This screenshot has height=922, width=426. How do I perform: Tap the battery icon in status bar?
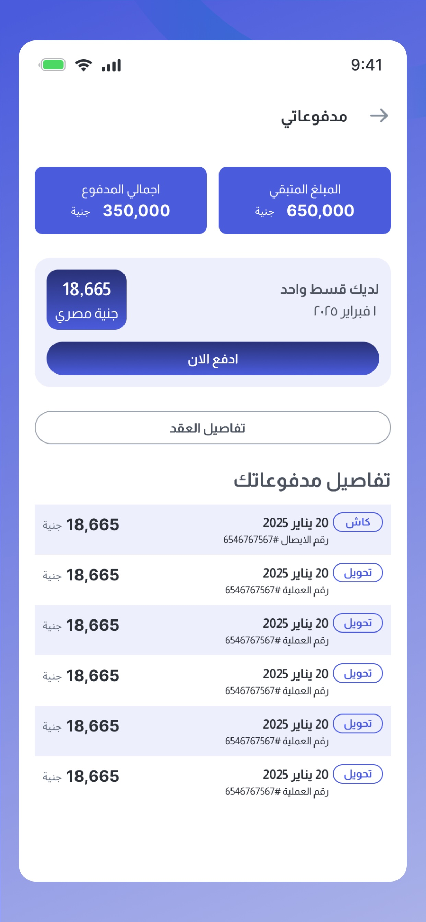coord(52,65)
